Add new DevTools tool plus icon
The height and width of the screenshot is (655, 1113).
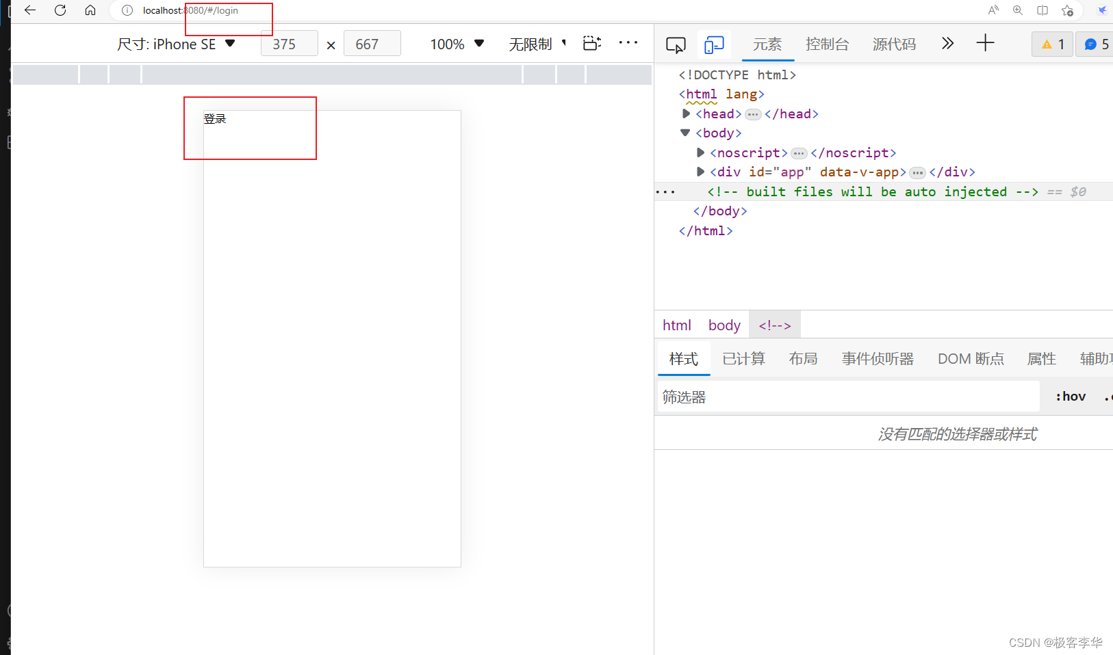point(985,43)
